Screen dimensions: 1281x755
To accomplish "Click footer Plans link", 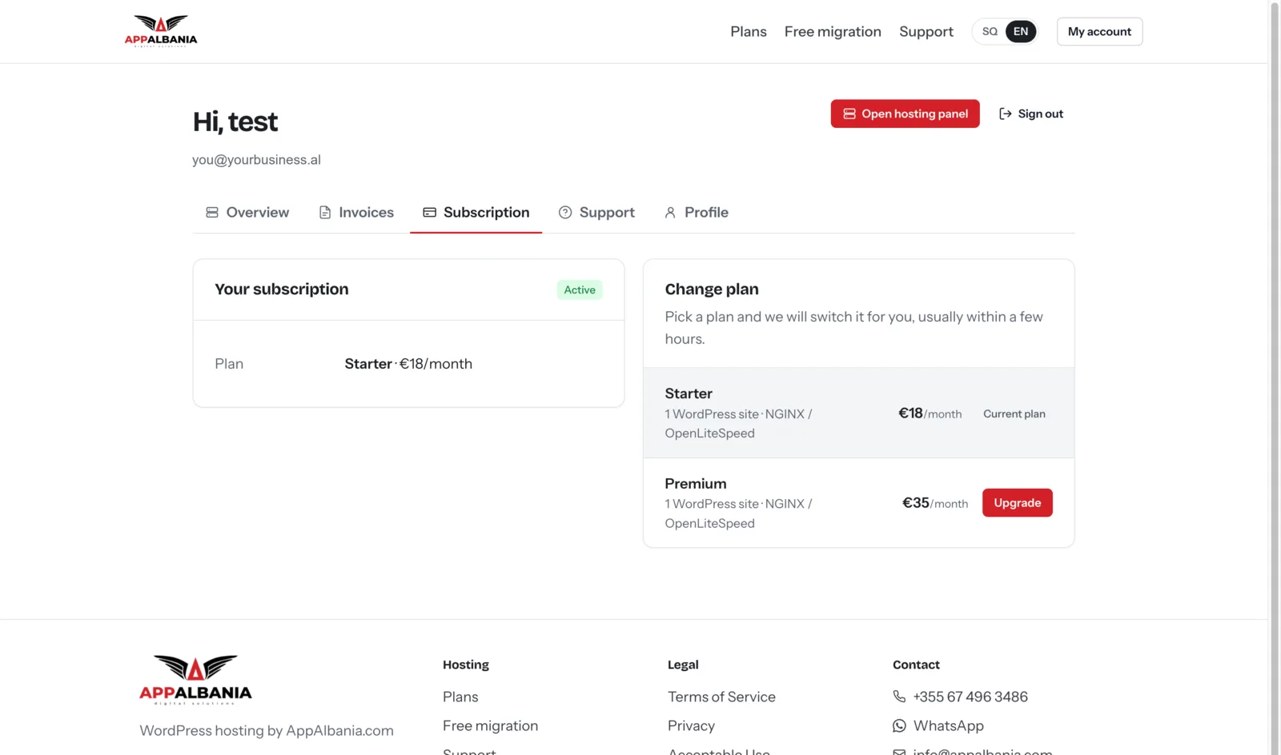I will pos(460,697).
